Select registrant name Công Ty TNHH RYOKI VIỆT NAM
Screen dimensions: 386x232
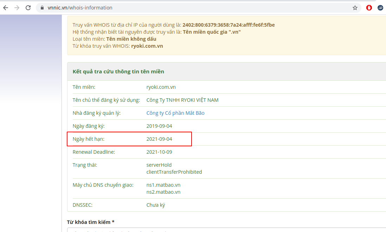coord(182,100)
